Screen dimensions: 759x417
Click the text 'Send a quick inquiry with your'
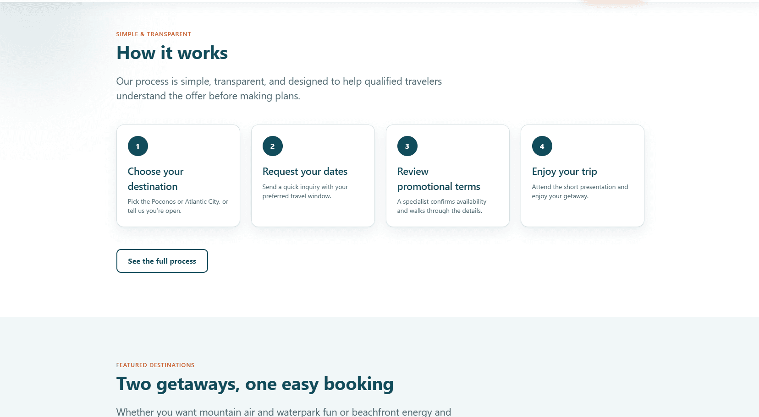click(305, 187)
